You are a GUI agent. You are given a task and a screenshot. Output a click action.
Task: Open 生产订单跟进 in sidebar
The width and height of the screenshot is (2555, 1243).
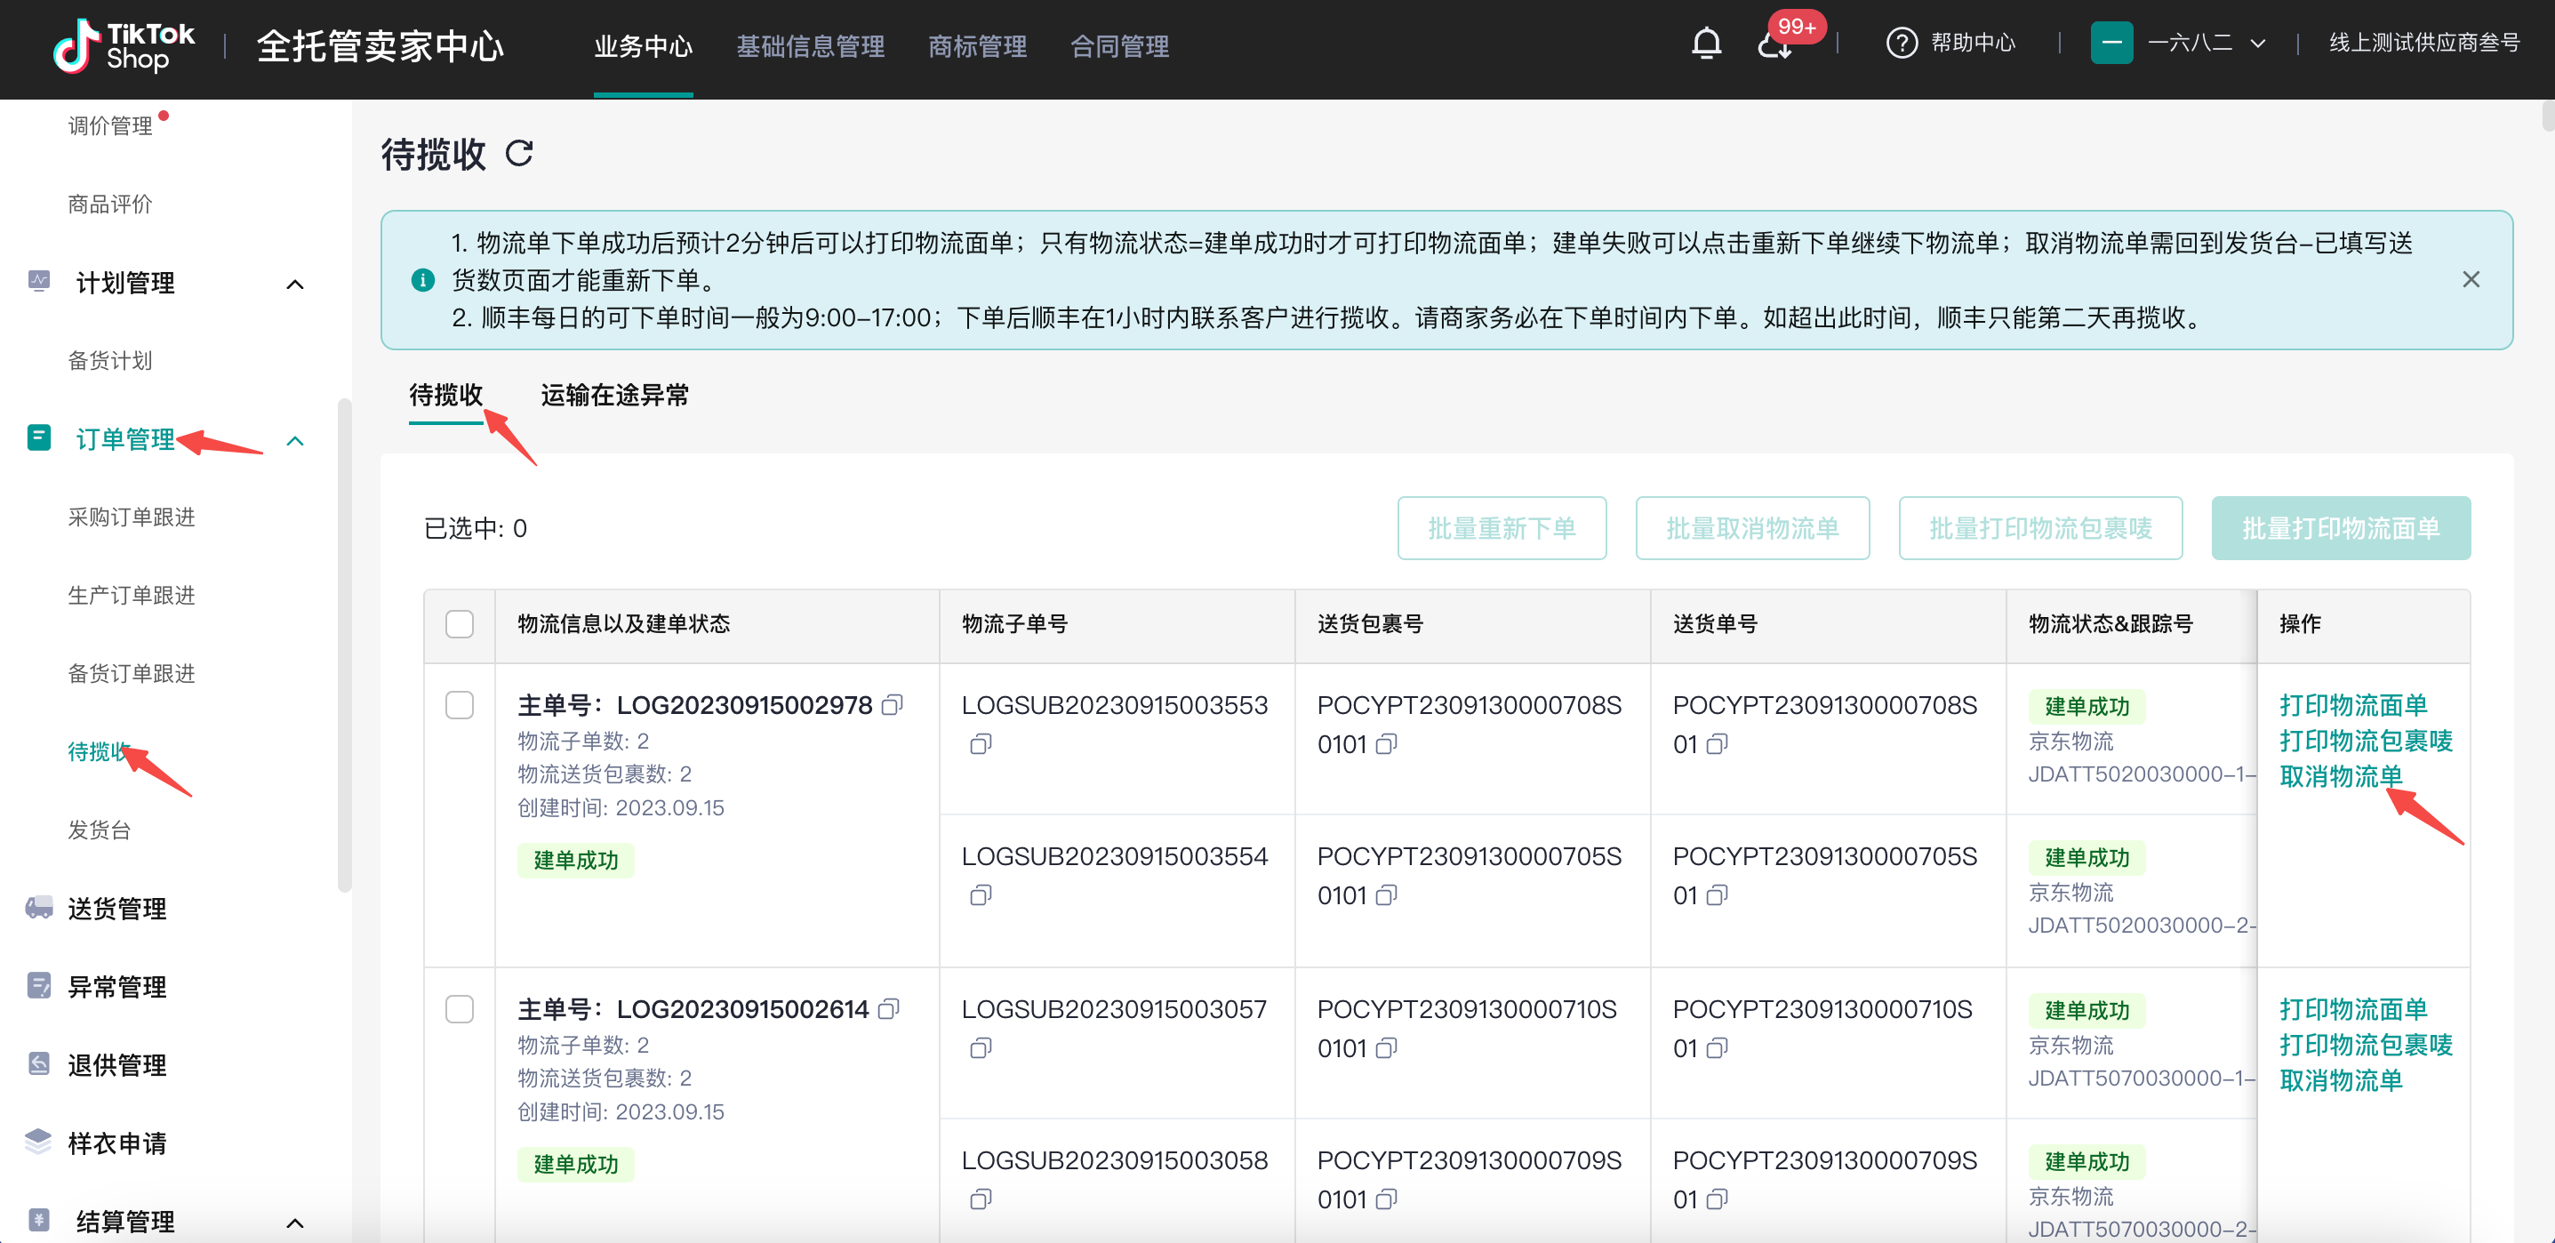[131, 595]
